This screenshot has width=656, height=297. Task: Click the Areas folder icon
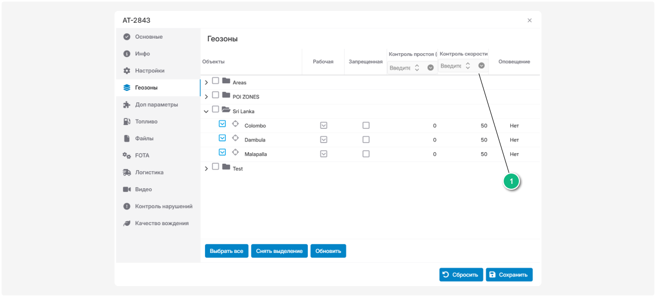(x=226, y=81)
